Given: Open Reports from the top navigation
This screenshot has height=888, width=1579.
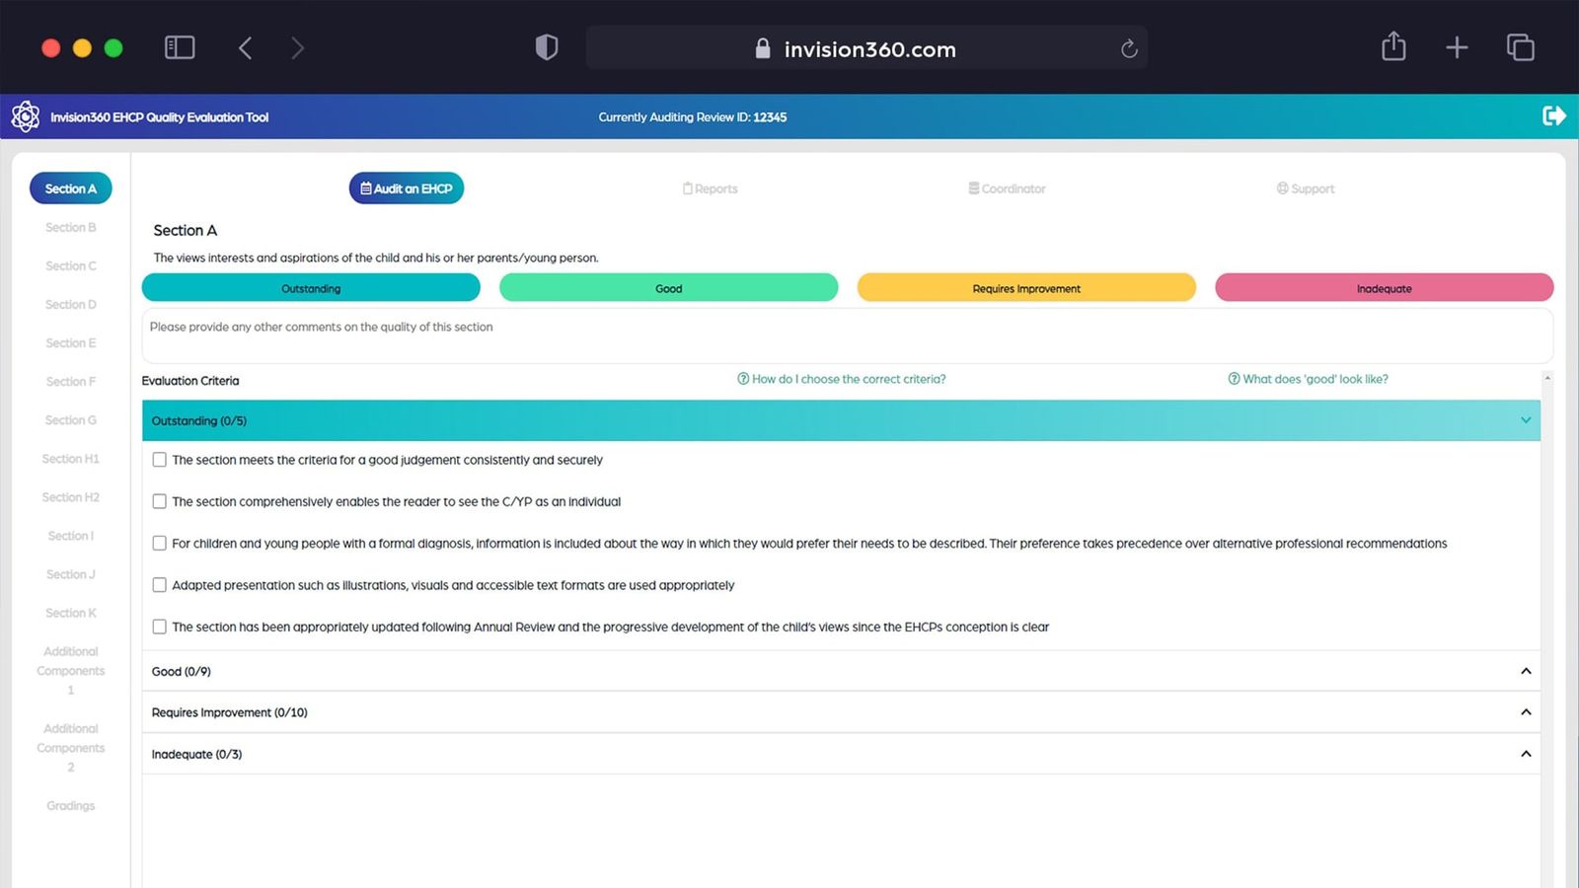Looking at the screenshot, I should tap(710, 188).
